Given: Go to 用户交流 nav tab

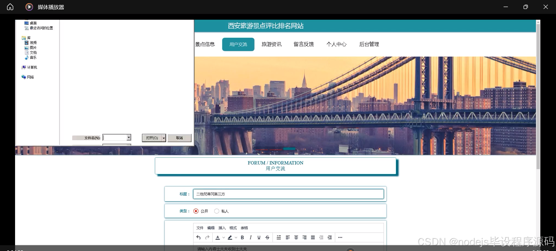Looking at the screenshot, I should pos(238,44).
